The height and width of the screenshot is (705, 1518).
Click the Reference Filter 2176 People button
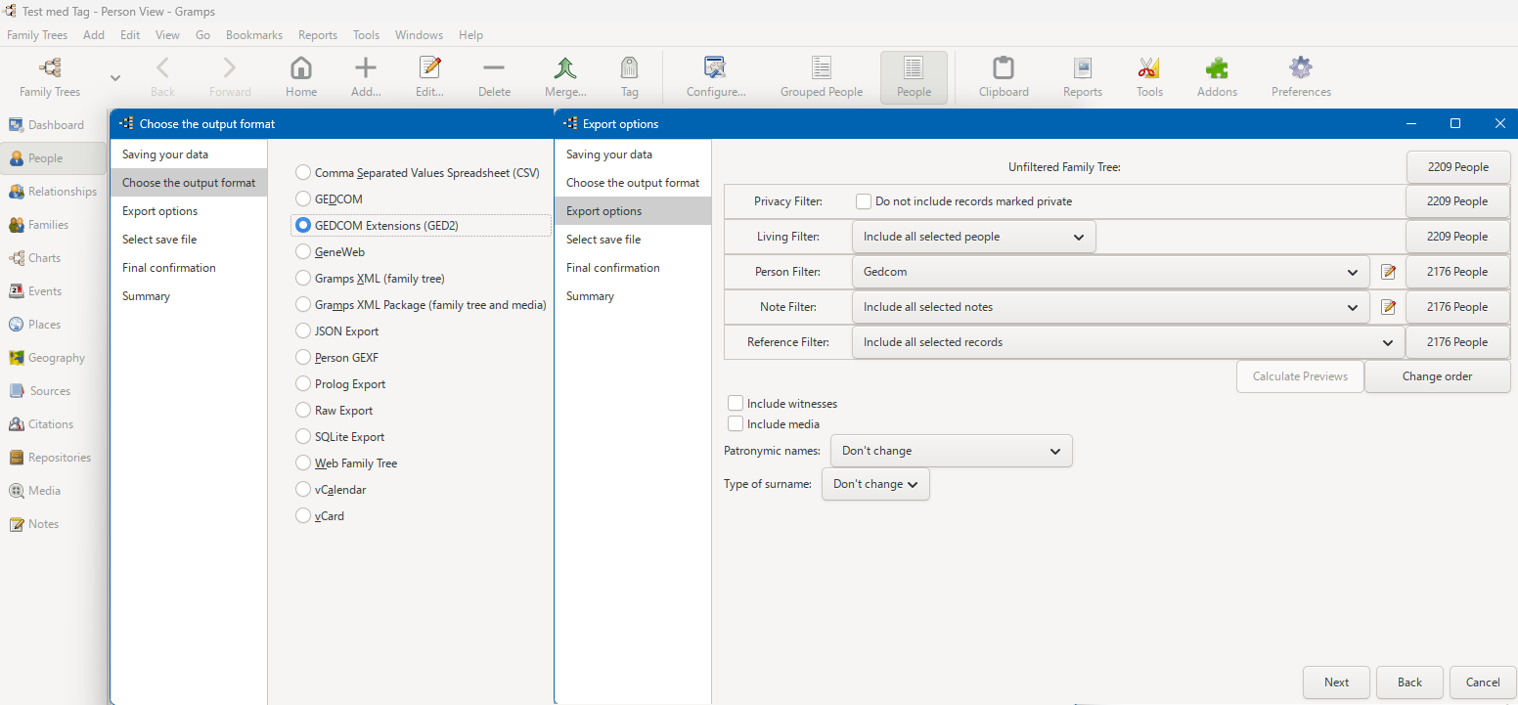[1457, 342]
